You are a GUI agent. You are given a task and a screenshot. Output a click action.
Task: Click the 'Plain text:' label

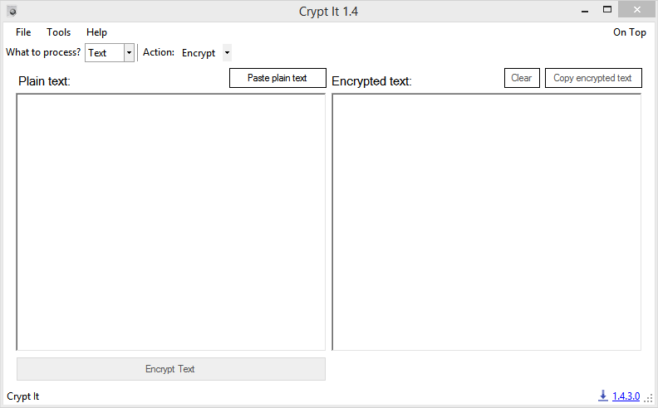(x=44, y=80)
